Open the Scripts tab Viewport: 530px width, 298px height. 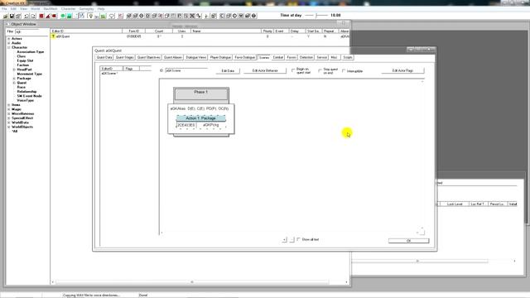[348, 57]
